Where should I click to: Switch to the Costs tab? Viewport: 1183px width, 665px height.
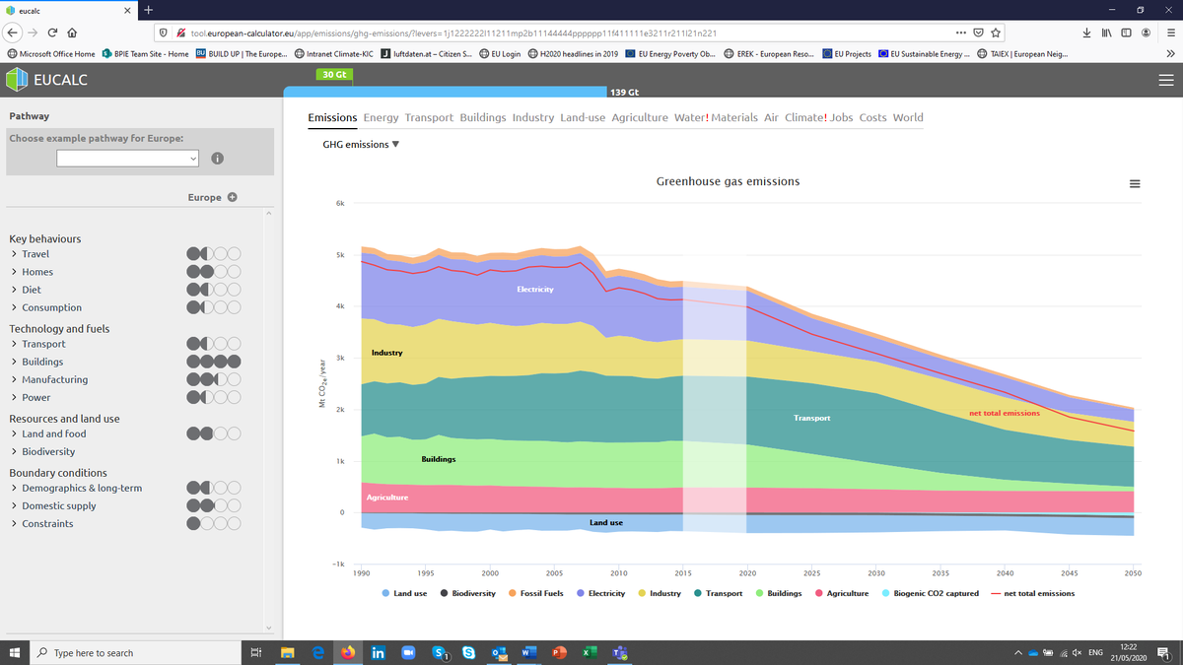click(x=872, y=117)
